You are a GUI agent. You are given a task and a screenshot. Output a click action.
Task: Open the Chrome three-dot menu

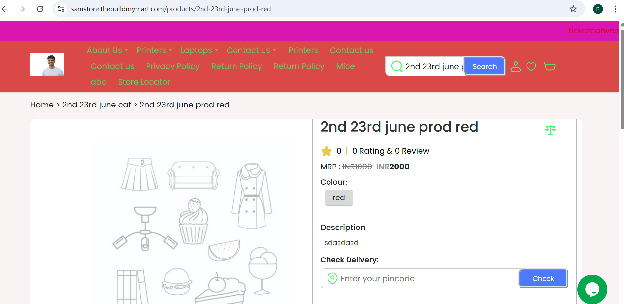tap(615, 9)
